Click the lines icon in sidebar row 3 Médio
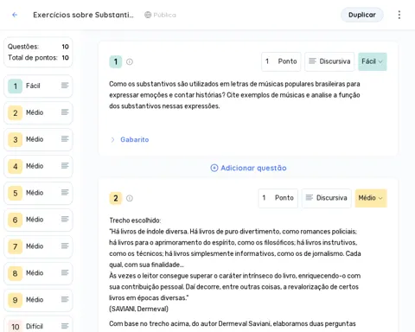 (x=65, y=139)
